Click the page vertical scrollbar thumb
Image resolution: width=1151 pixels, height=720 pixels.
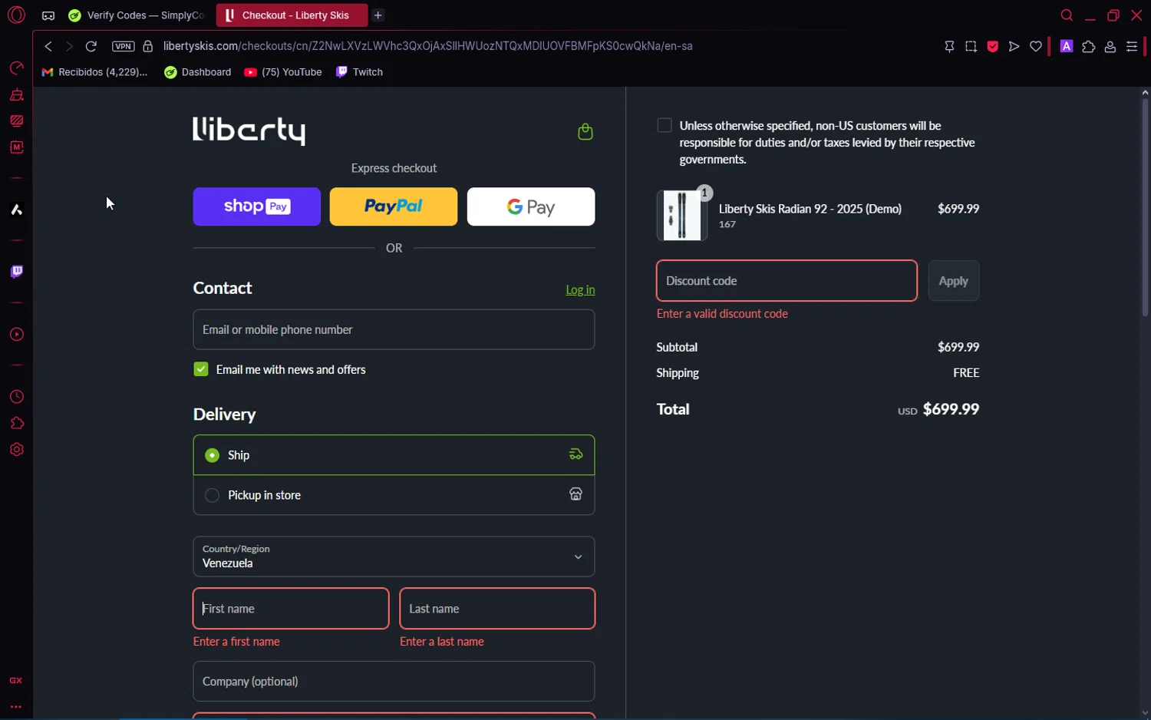1145,207
